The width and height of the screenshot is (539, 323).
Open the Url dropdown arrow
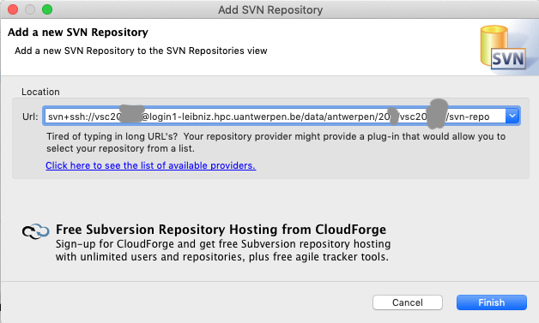[512, 116]
